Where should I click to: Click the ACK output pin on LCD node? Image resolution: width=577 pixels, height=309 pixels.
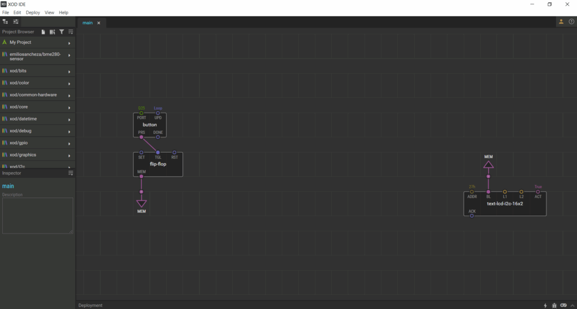click(472, 216)
